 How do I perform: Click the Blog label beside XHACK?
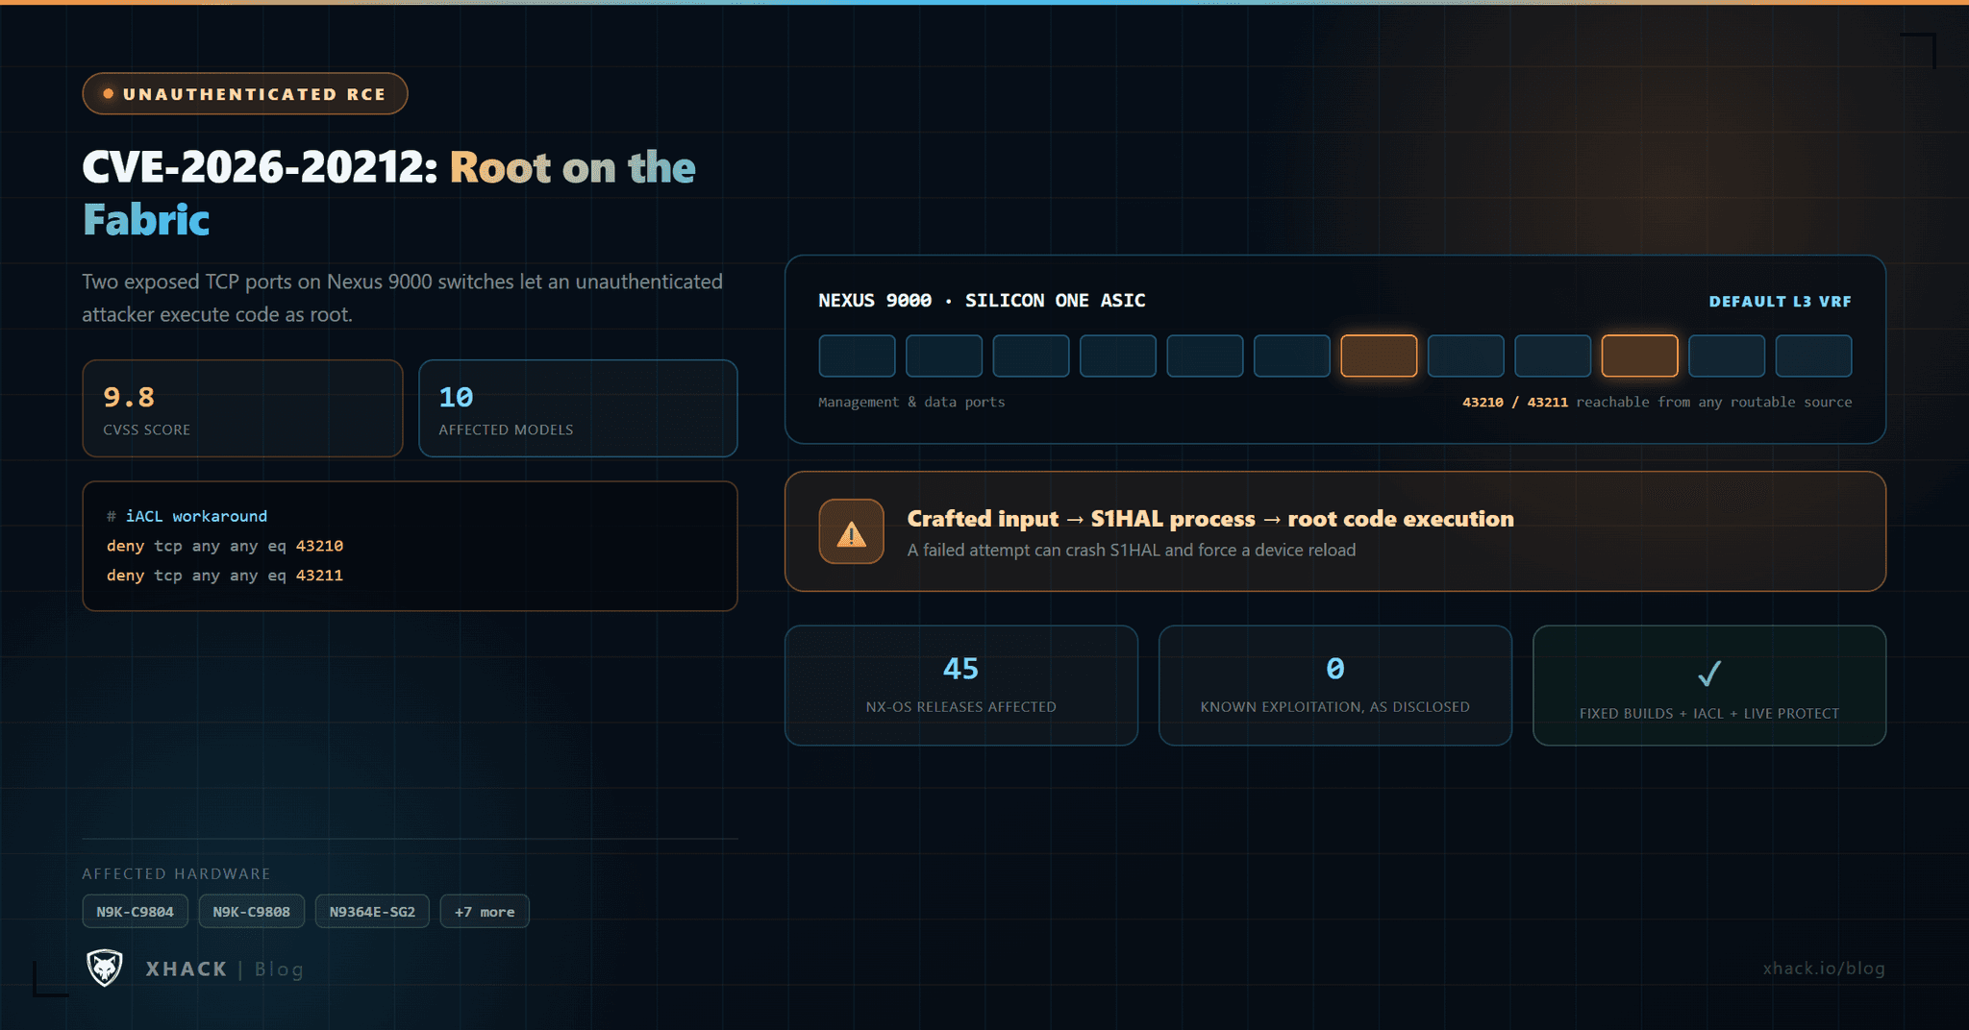click(x=279, y=969)
